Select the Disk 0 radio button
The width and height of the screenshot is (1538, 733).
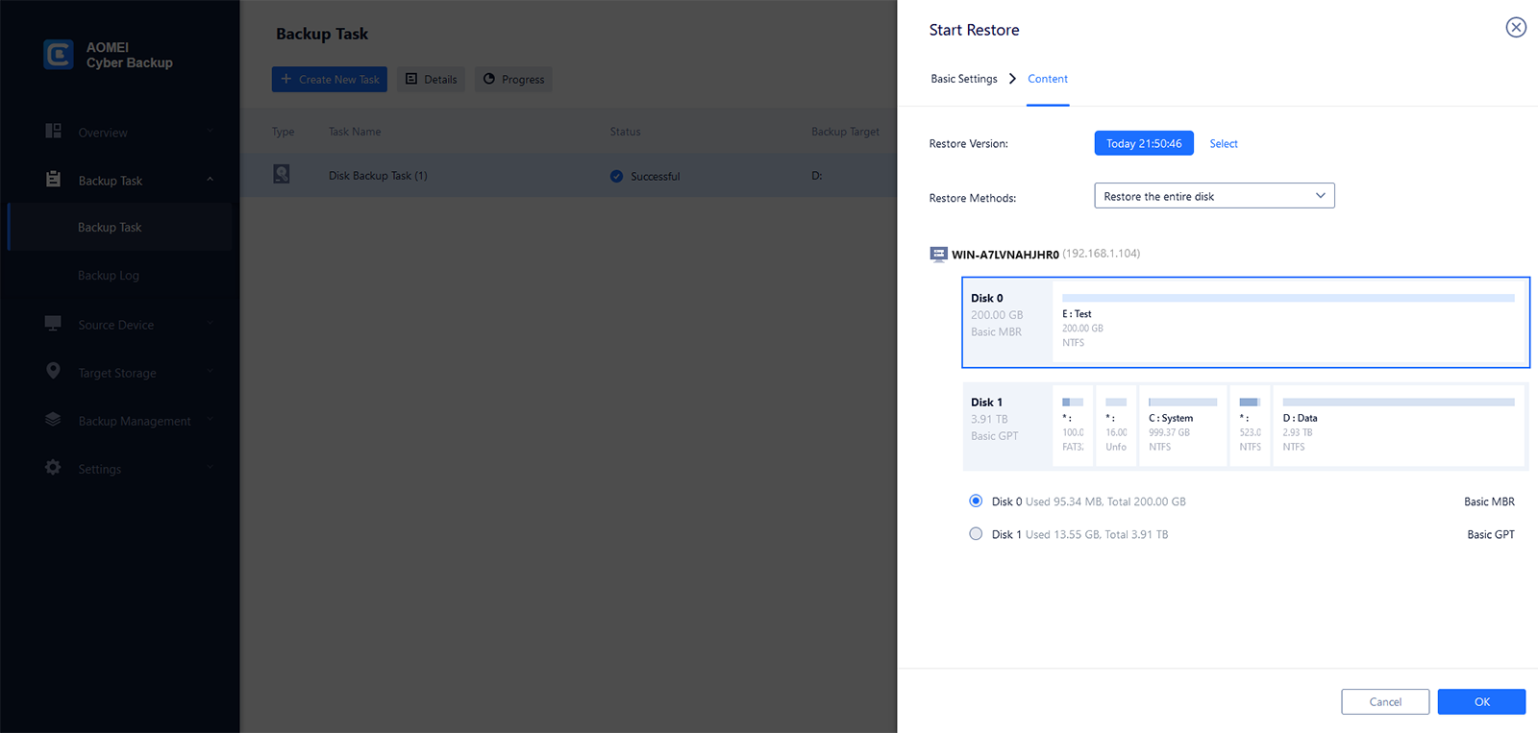pyautogui.click(x=976, y=501)
